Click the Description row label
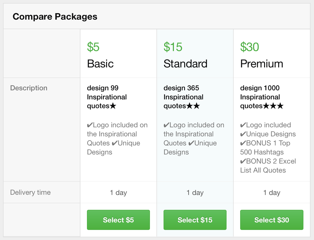314x240 pixels. (29, 88)
